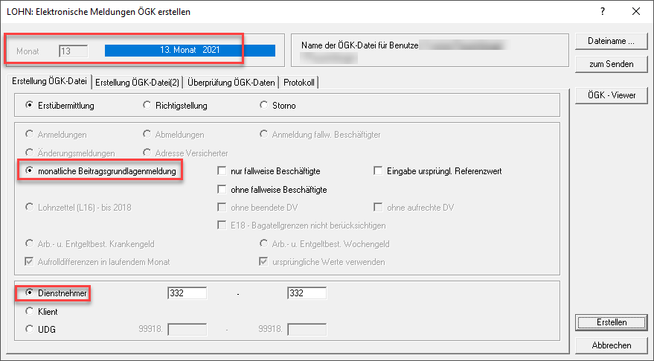Check Eingabe ursprüngl. Referenzwert box
The height and width of the screenshot is (361, 654).
point(378,171)
